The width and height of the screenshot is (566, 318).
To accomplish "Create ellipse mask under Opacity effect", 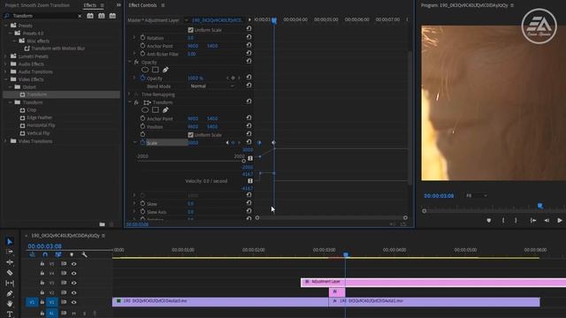I will (145, 70).
